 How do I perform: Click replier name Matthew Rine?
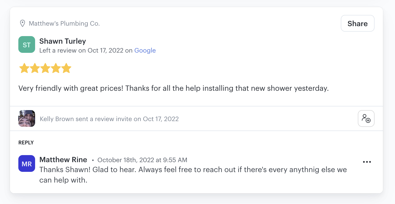tap(63, 160)
